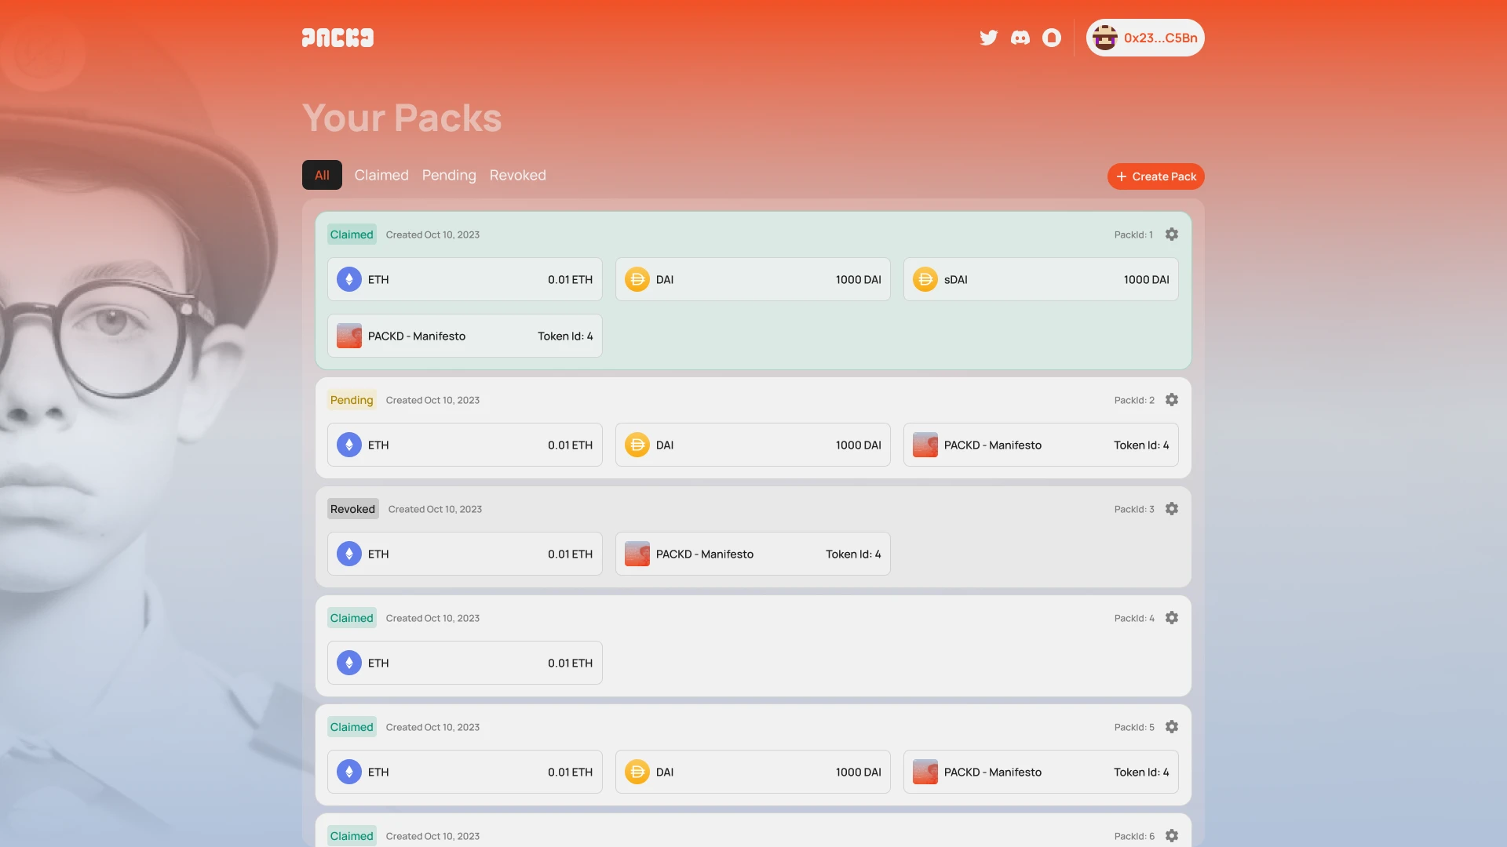
Task: Click the Twitter social icon in navbar
Action: (x=988, y=37)
